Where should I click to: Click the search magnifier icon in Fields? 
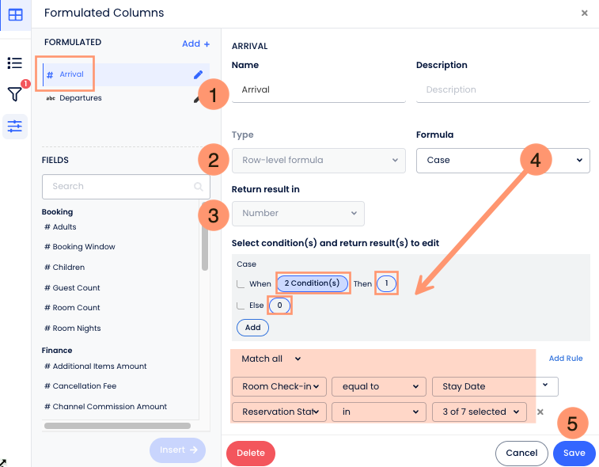tap(198, 187)
